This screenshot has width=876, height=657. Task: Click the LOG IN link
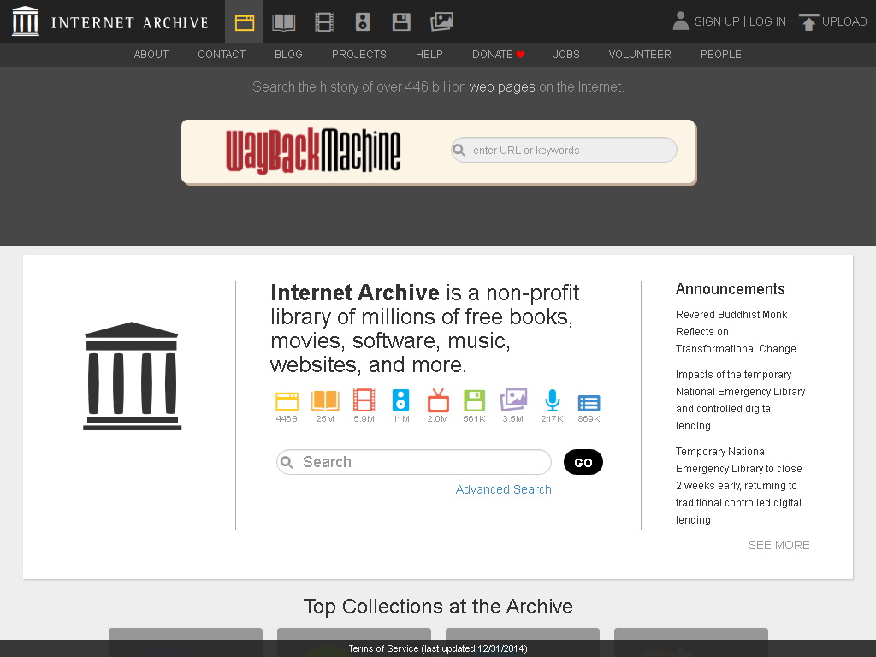(767, 21)
